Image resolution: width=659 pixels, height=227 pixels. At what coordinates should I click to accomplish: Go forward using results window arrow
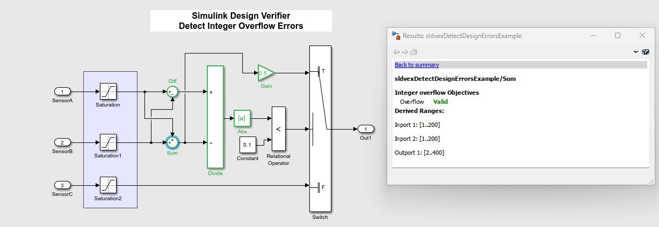pyautogui.click(x=405, y=52)
